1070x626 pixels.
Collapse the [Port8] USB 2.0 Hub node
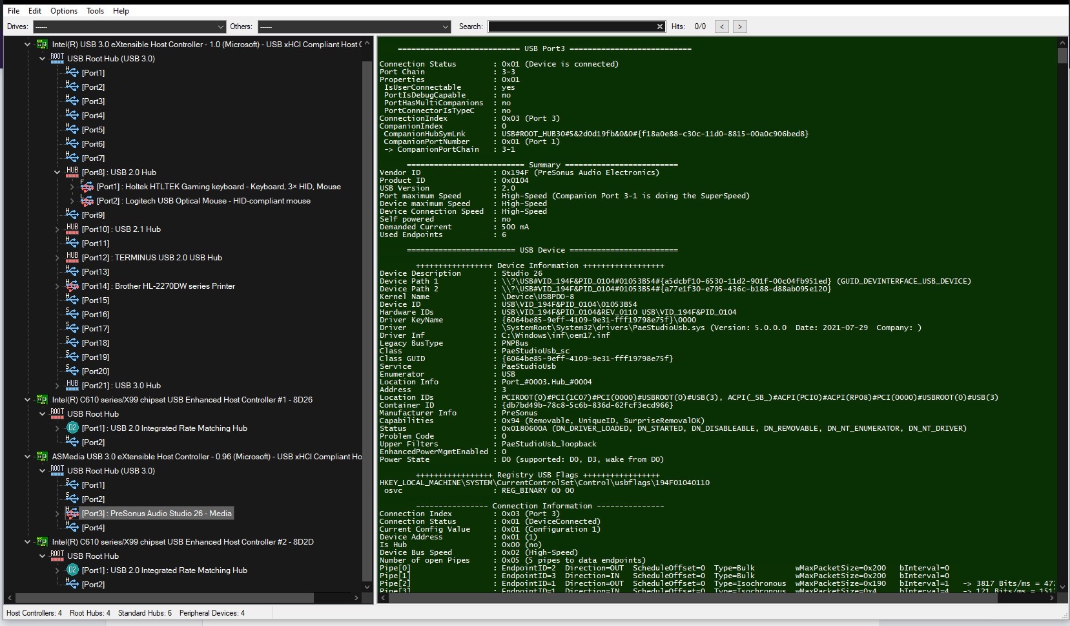pos(57,172)
